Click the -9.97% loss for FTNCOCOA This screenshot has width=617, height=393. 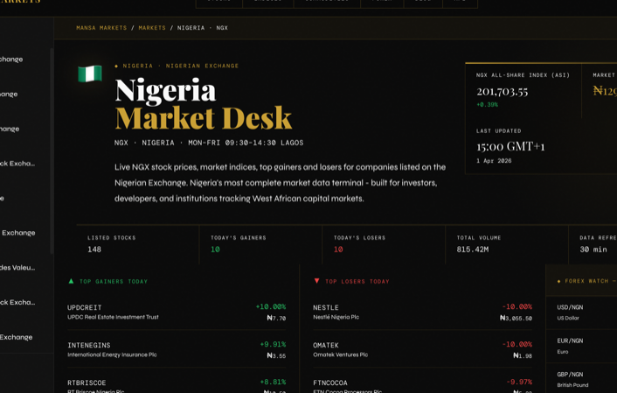click(518, 382)
